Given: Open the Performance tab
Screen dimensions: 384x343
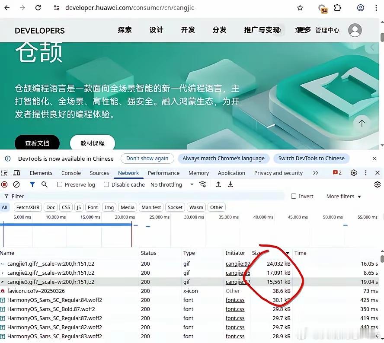Looking at the screenshot, I should point(163,173).
